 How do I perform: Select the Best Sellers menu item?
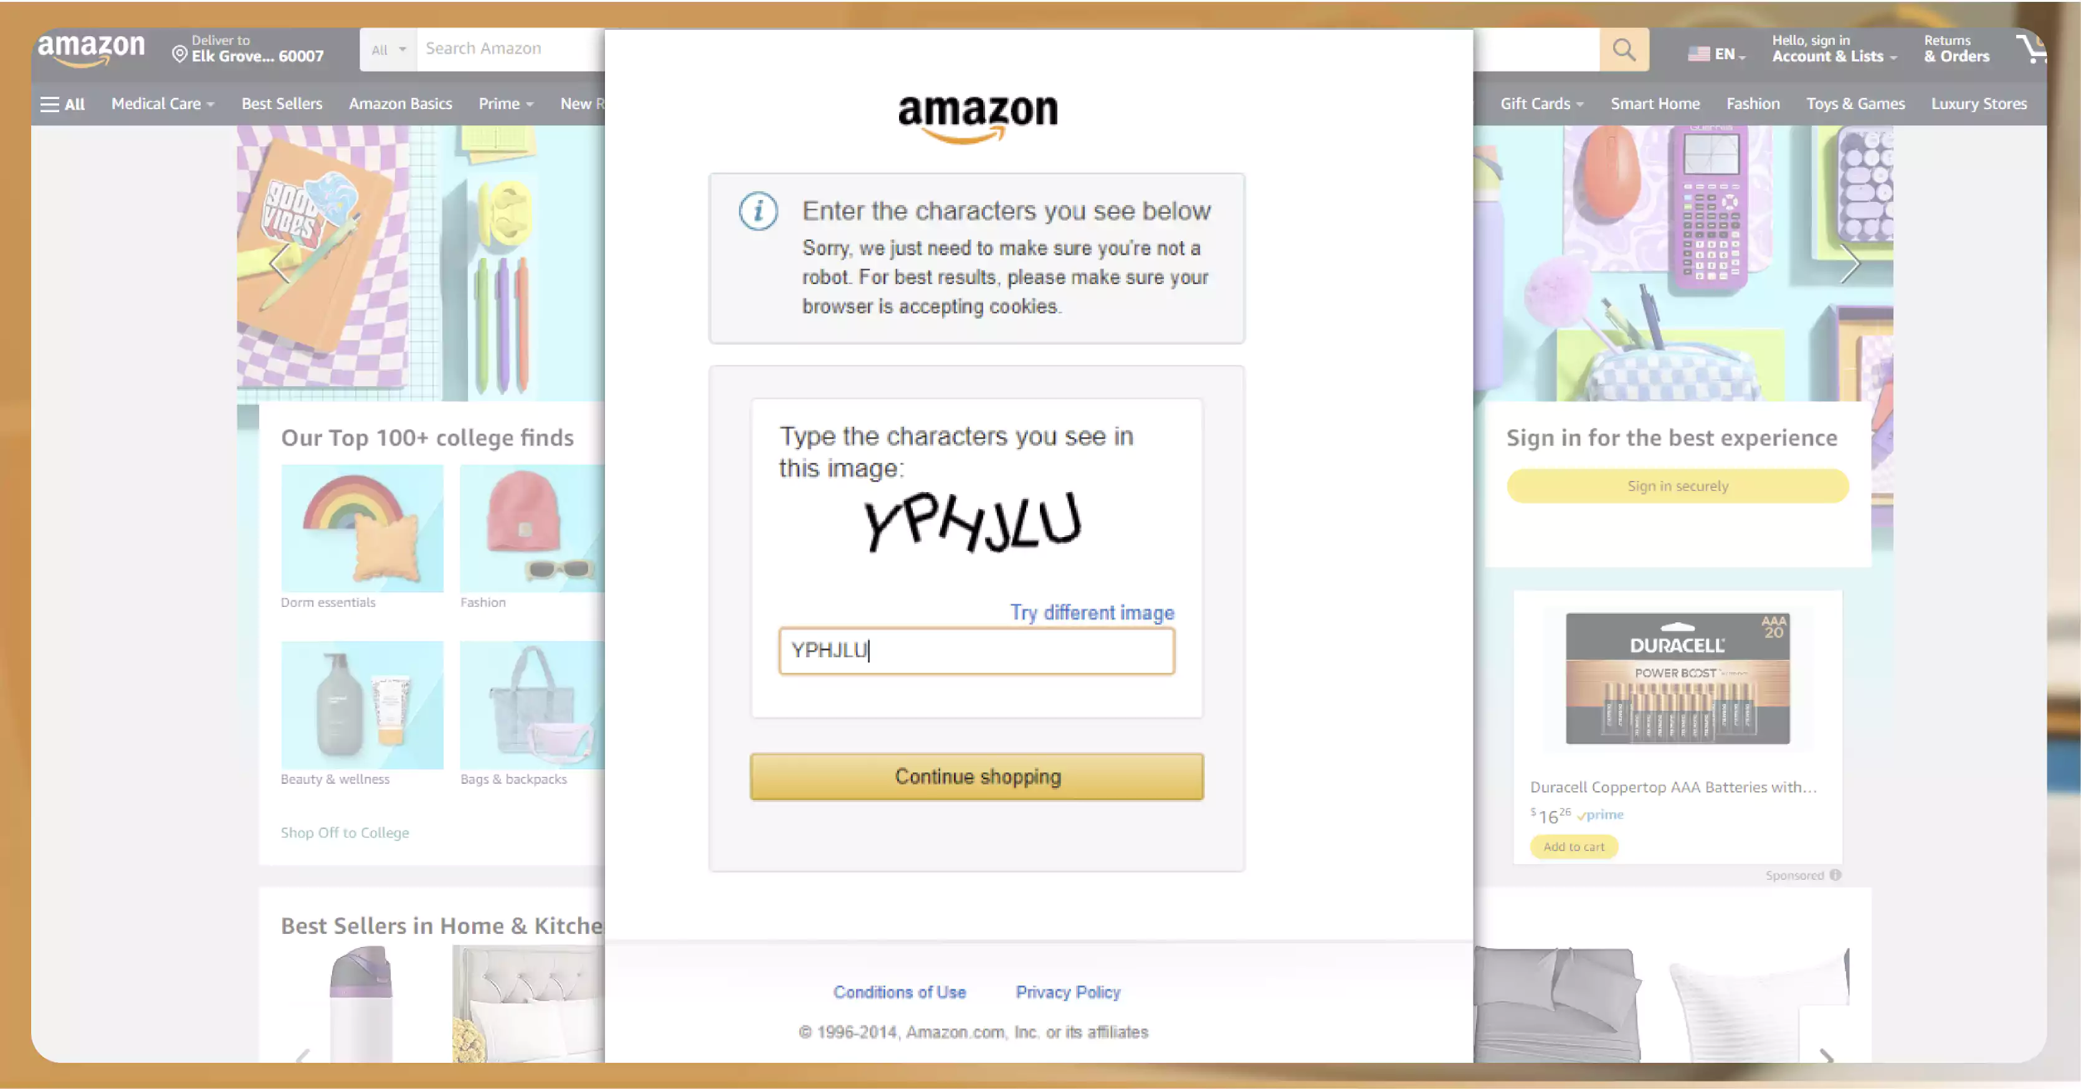(x=282, y=103)
